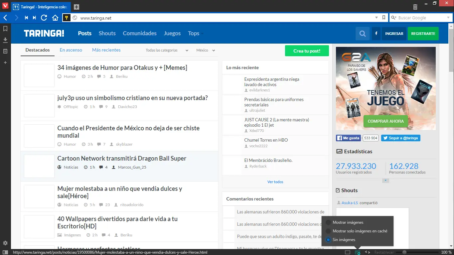The width and height of the screenshot is (454, 255).
Task: Go back one page
Action: (5, 18)
